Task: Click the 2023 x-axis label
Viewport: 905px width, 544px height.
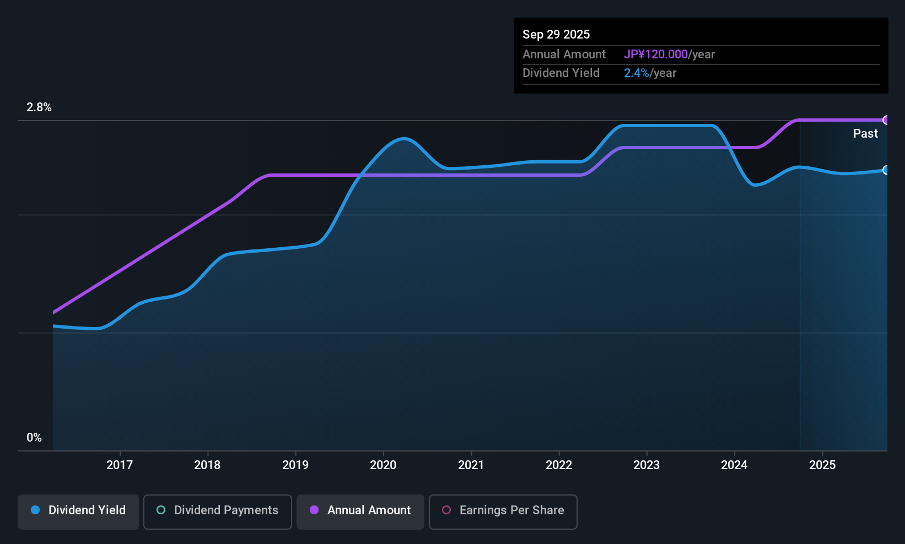Action: point(647,465)
